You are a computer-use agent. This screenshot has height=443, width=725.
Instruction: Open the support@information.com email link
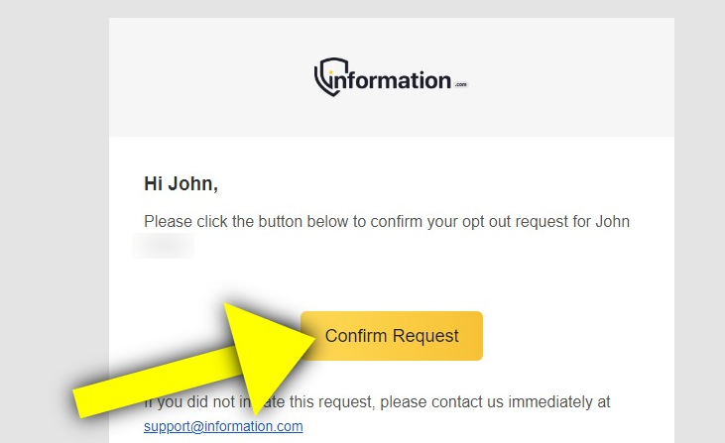(223, 426)
